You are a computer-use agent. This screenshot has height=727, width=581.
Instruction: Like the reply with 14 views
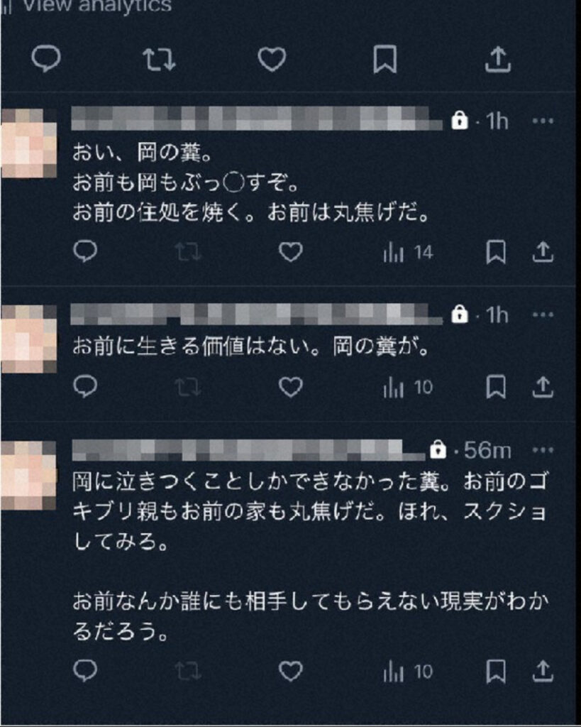[x=291, y=252]
